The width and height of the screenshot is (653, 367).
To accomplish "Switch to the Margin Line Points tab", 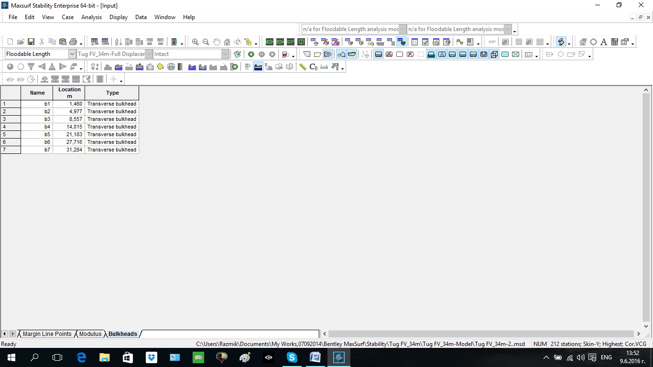I will pyautogui.click(x=47, y=334).
